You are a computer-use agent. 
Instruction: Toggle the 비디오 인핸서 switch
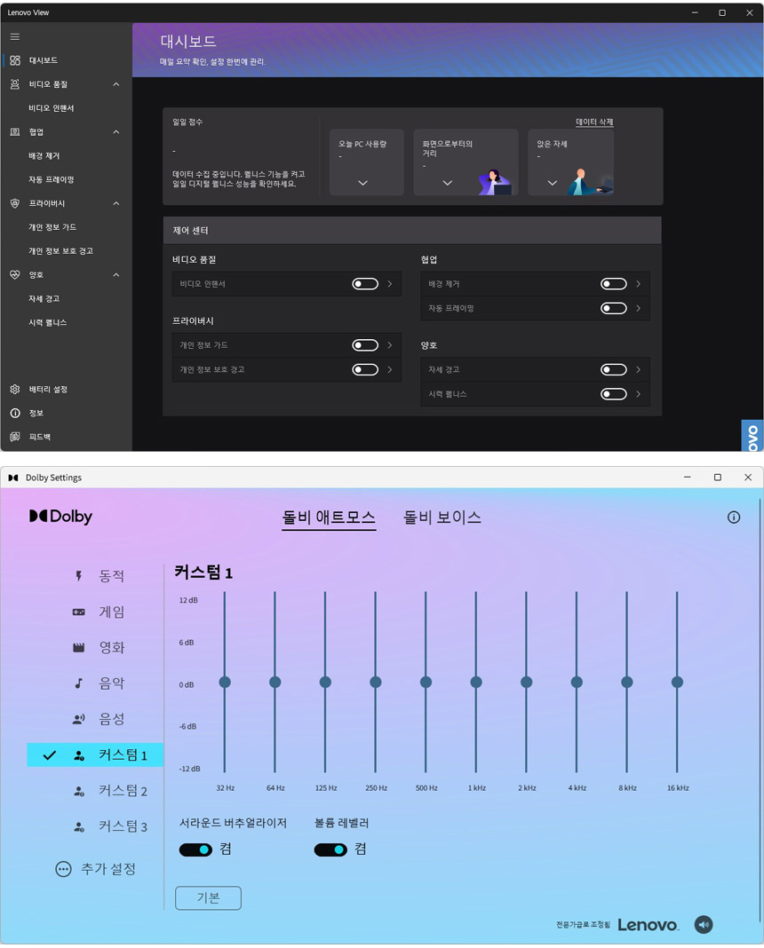point(365,284)
